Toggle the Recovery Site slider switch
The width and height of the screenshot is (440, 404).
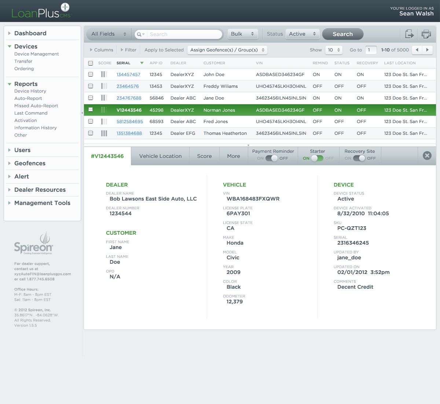pos(359,158)
